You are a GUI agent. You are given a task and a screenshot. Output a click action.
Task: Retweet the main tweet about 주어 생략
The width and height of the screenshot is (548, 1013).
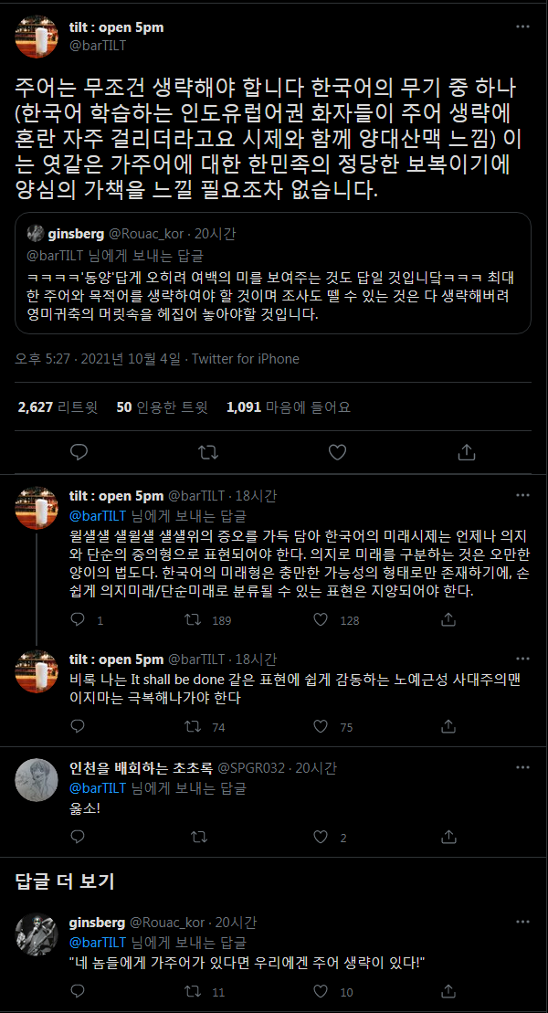pos(208,451)
